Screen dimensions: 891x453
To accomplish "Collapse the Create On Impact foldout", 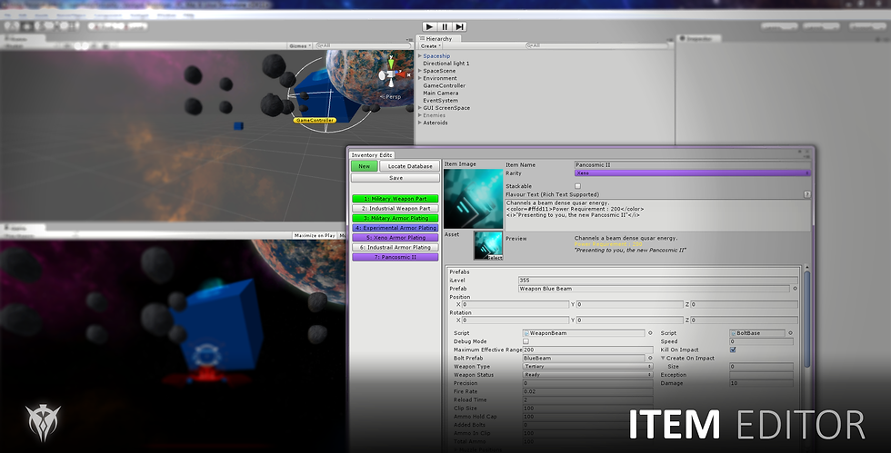I will coord(663,359).
